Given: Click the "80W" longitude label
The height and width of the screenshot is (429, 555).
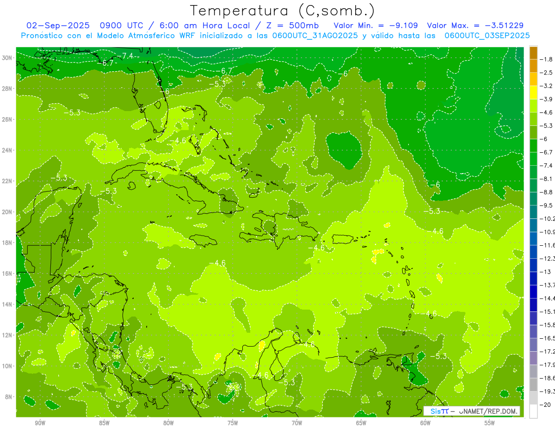Looking at the screenshot, I should [x=168, y=423].
